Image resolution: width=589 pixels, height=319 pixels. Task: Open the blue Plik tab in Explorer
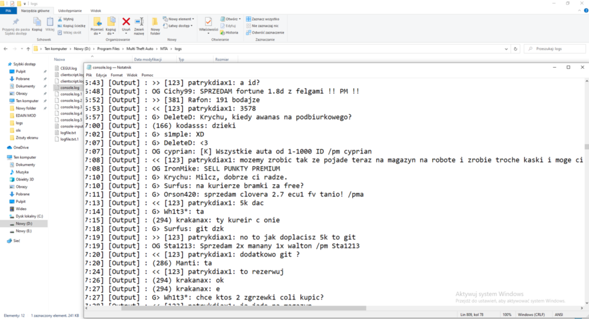(x=8, y=11)
